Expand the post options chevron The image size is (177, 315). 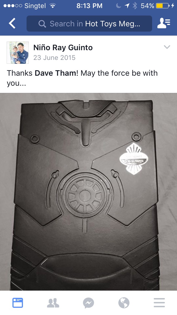(x=167, y=47)
